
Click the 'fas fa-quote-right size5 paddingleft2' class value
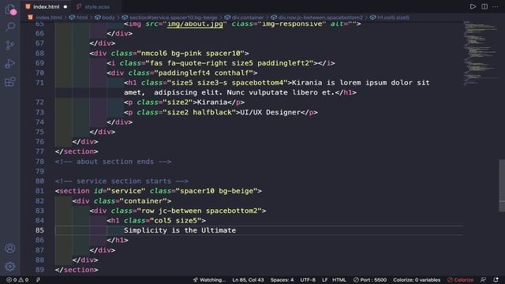(x=231, y=63)
